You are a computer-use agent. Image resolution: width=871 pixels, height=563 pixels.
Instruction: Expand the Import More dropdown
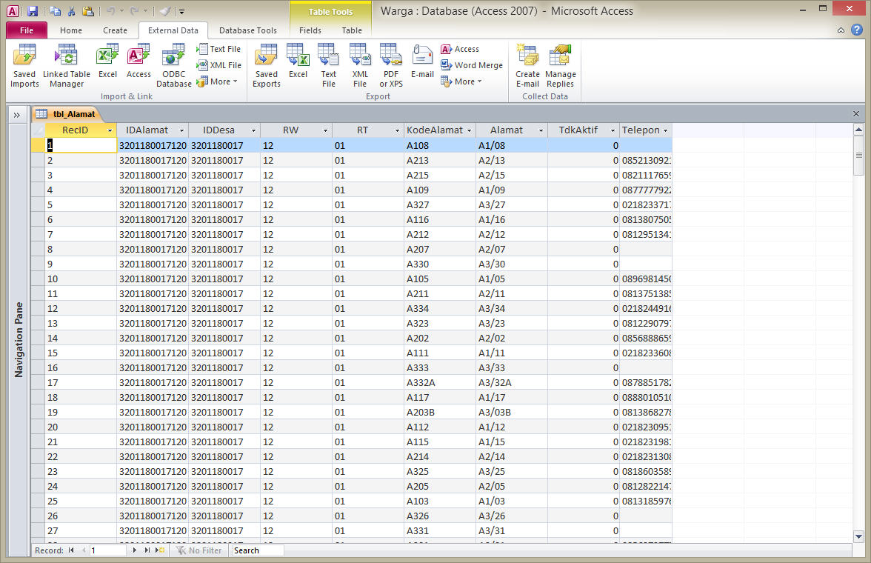point(217,81)
